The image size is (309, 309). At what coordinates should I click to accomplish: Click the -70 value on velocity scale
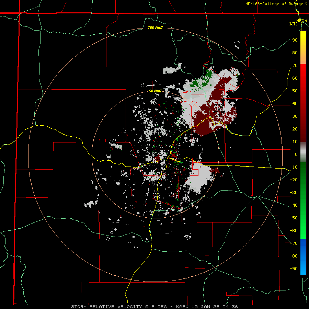pyautogui.click(x=294, y=243)
